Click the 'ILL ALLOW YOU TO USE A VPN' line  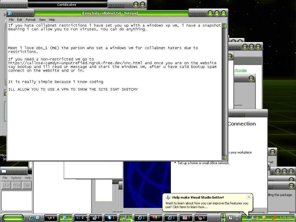pos(73,89)
